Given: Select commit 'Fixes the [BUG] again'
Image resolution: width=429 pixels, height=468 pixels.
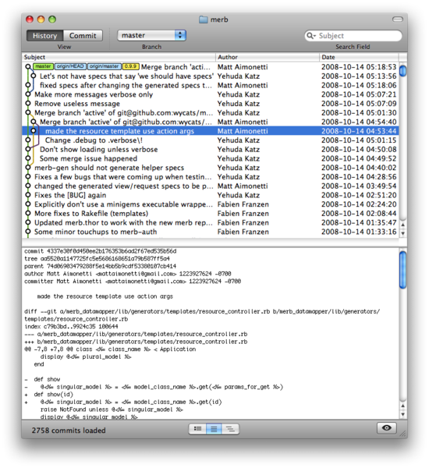Looking at the screenshot, I should pyautogui.click(x=211, y=195).
